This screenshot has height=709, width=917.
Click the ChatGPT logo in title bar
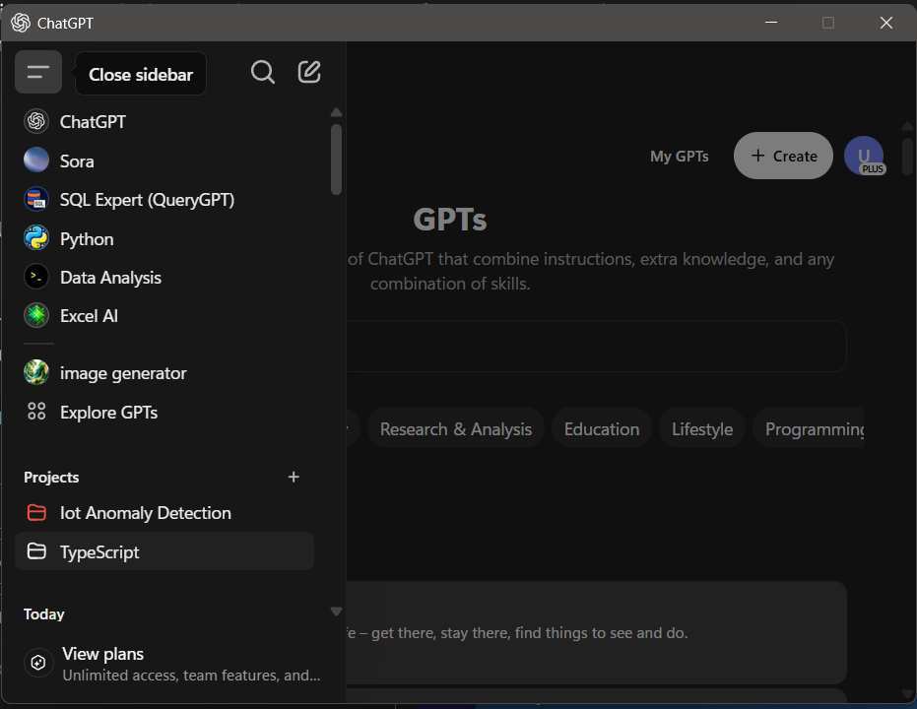[x=21, y=23]
